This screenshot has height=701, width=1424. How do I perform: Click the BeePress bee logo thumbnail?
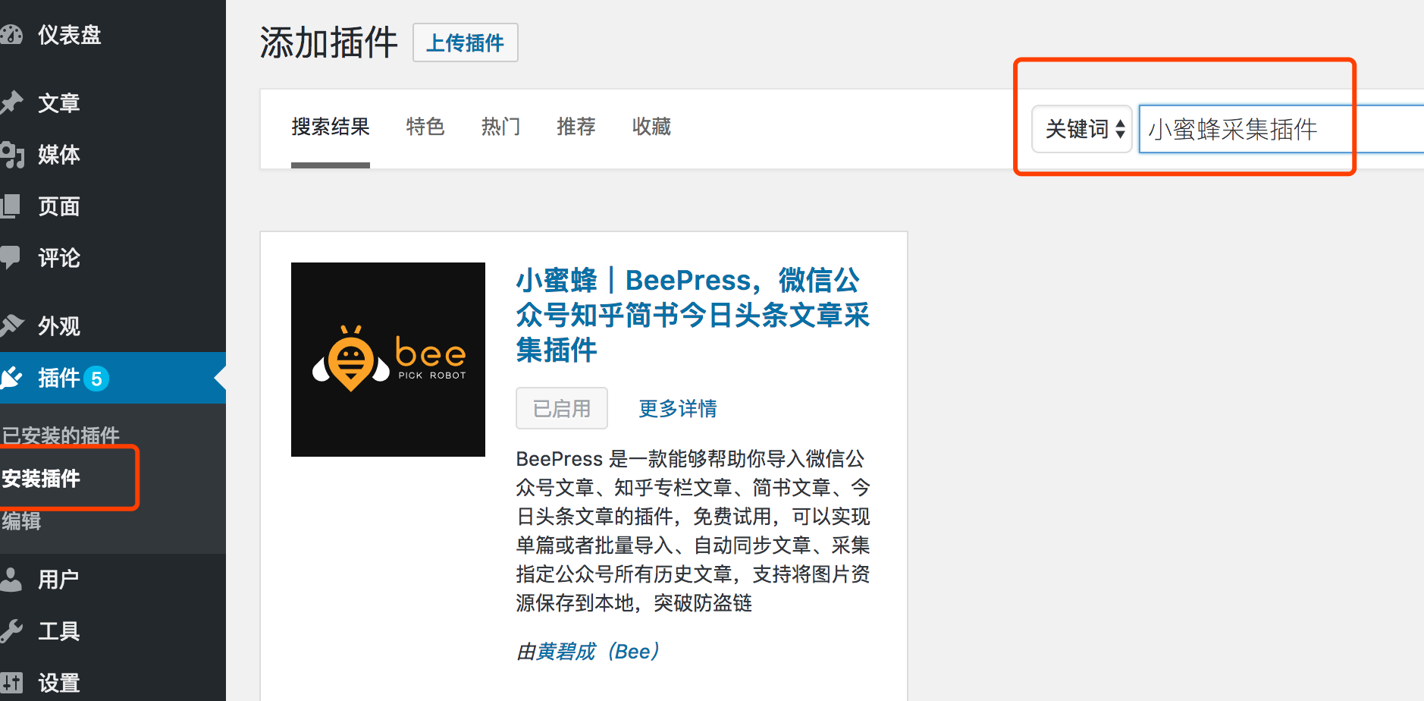click(388, 360)
